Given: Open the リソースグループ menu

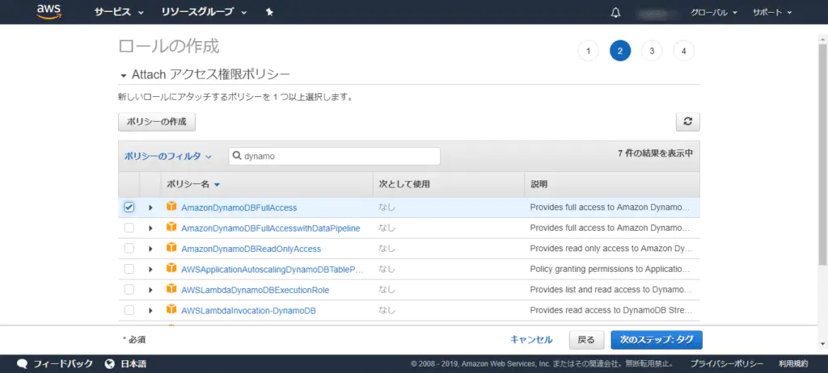Looking at the screenshot, I should (204, 12).
